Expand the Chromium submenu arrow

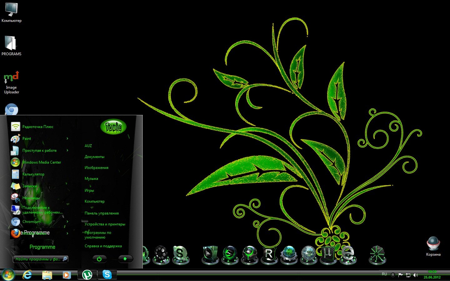point(67,222)
